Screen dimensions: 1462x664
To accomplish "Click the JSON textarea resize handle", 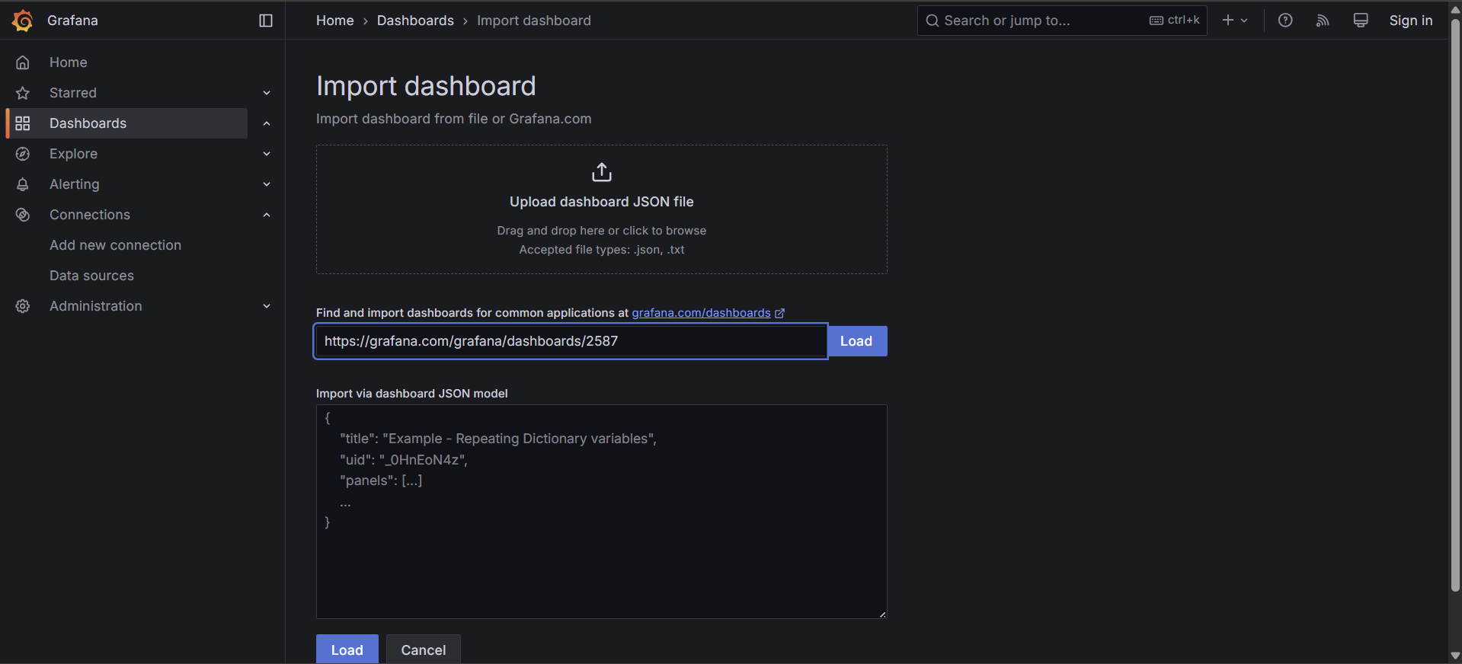I will 882,614.
